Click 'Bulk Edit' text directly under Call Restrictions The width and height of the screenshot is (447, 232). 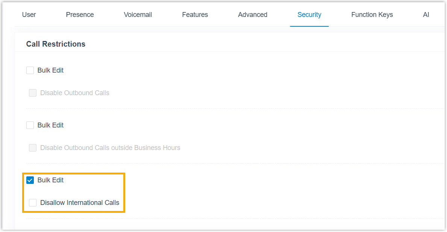[x=50, y=70]
